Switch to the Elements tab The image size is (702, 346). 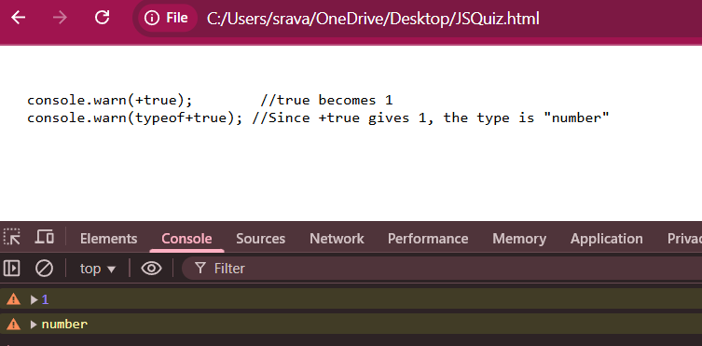tap(109, 239)
